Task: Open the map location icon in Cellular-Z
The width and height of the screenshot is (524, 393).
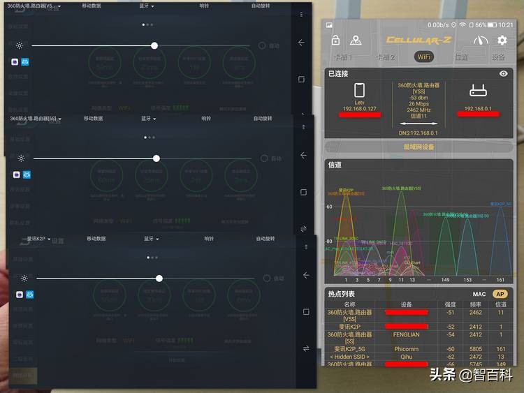Action: [356, 40]
